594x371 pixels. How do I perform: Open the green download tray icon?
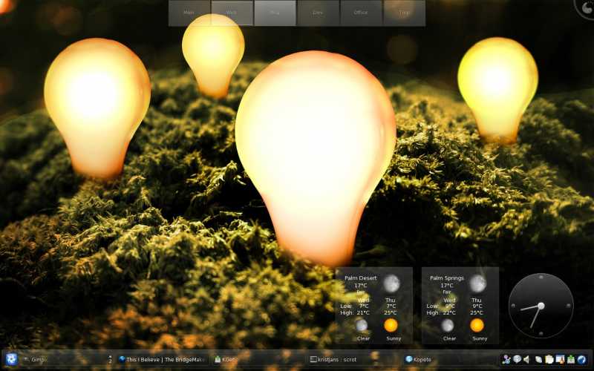(571, 359)
